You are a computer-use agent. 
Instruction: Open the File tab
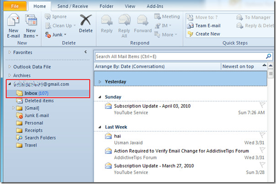click(x=15, y=6)
